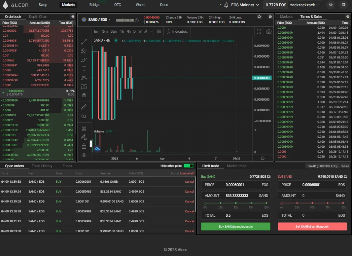Click the sell AMOUNT input field

[x=312, y=196]
